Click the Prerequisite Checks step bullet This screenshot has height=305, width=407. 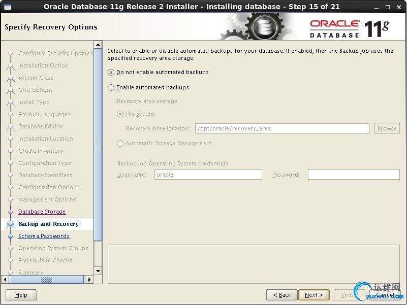pyautogui.click(x=10, y=261)
